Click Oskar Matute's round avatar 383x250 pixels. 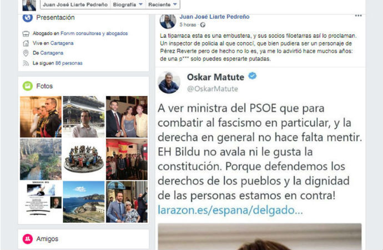point(169,83)
